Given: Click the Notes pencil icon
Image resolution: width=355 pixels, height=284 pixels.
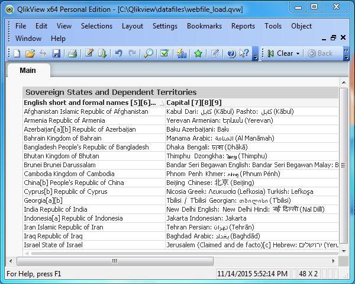Looking at the screenshot, I should pos(215,53).
